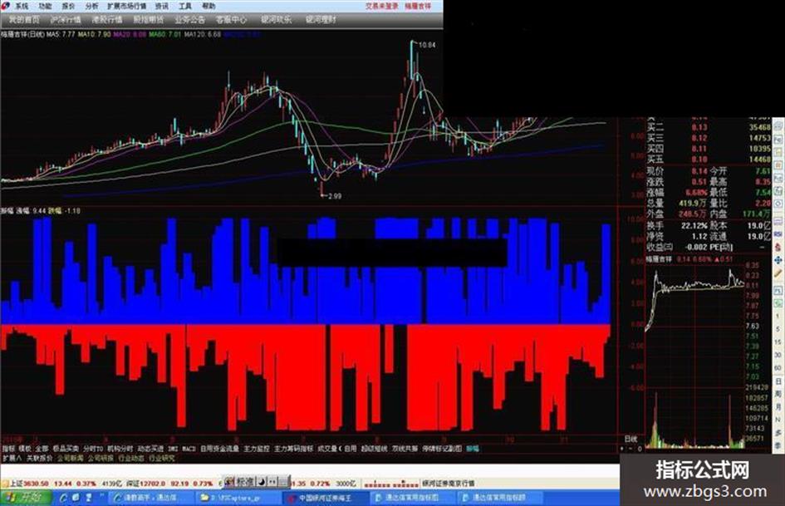Select the 15-minute period button
Viewport: 785px width, 506px height.
pos(778,342)
